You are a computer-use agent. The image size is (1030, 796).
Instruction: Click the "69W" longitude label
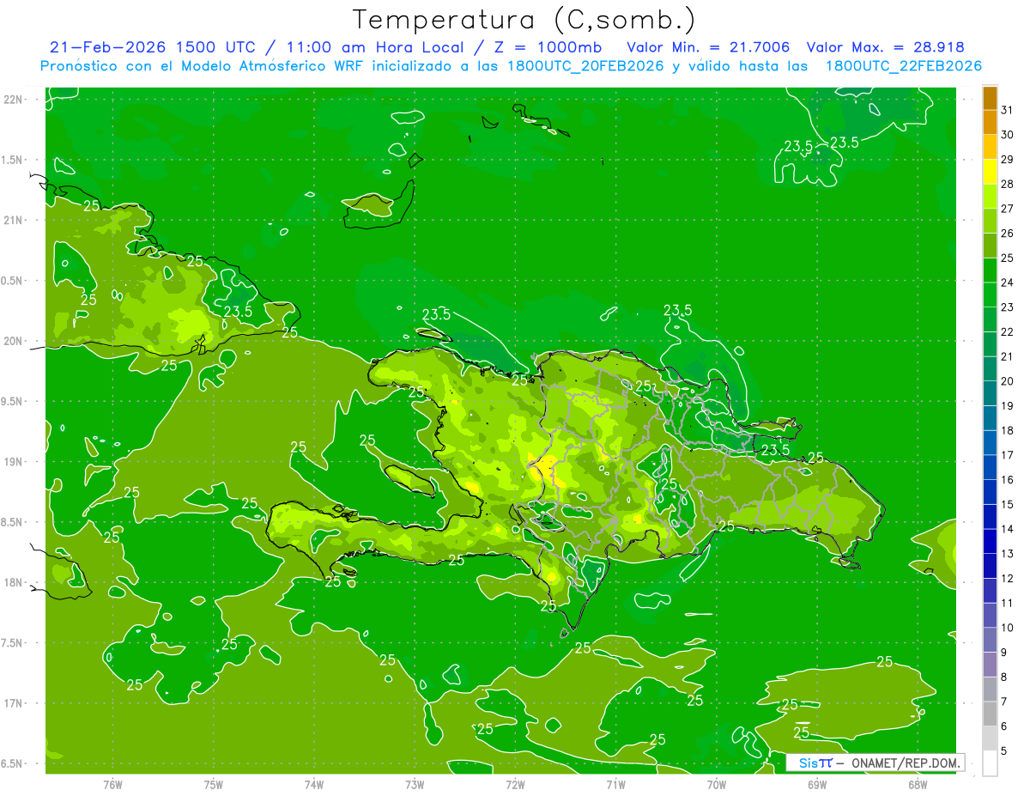tap(817, 785)
